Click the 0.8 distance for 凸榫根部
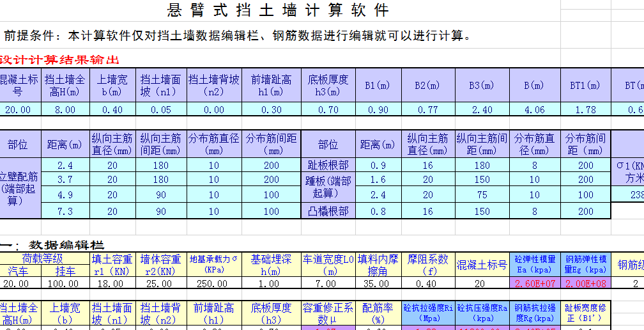 tap(378, 211)
